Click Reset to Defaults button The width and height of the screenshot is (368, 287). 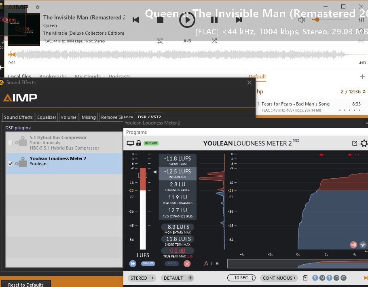(x=26, y=285)
